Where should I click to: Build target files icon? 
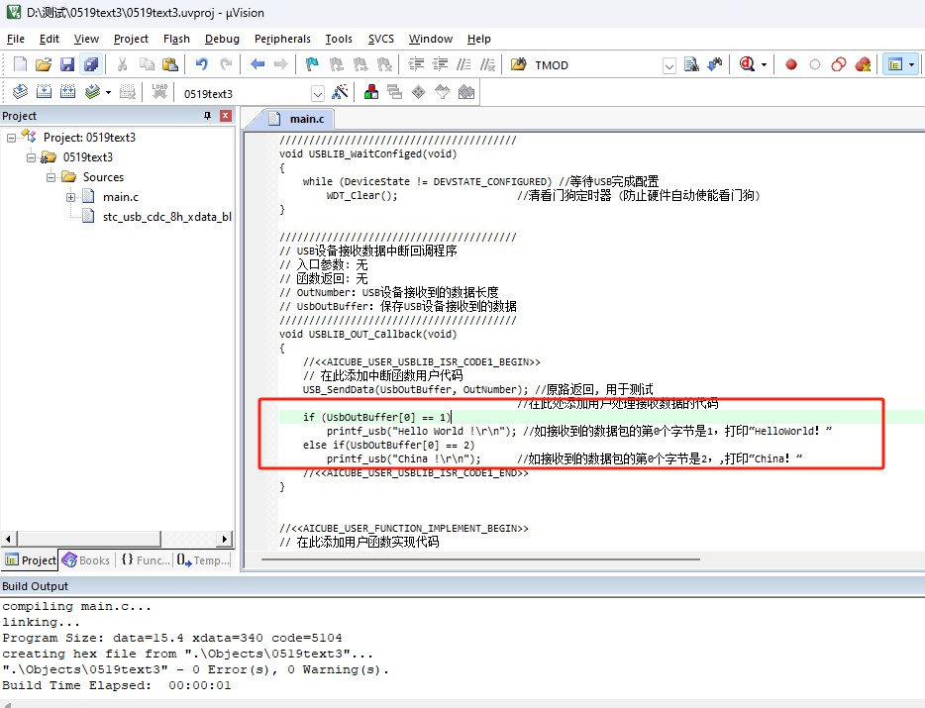[x=44, y=91]
